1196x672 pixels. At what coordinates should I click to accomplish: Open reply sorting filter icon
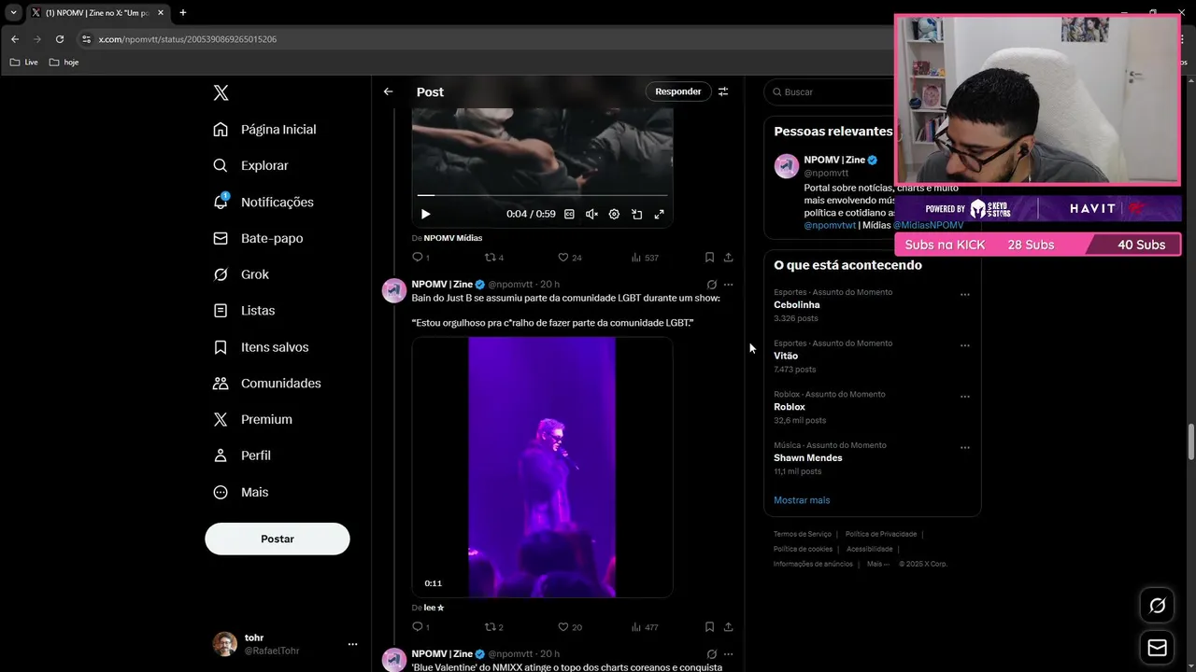click(722, 91)
